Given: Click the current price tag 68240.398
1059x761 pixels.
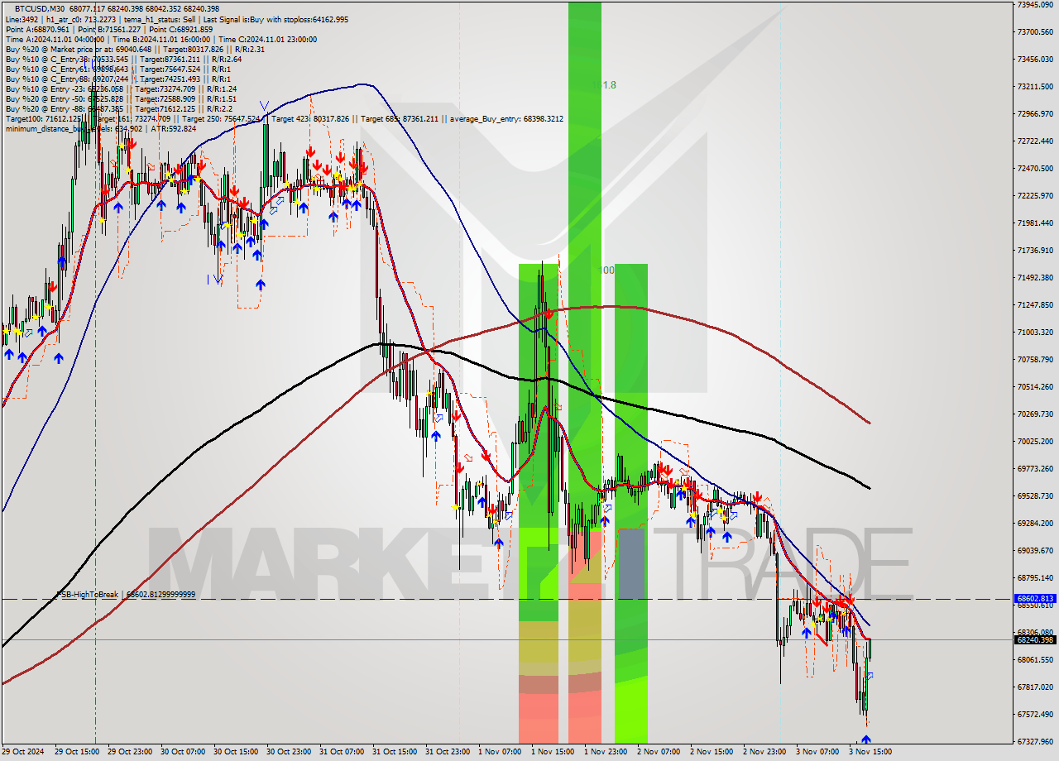Looking at the screenshot, I should [1035, 639].
